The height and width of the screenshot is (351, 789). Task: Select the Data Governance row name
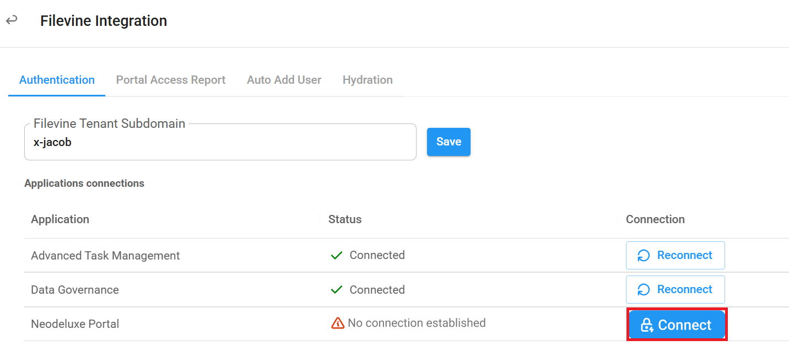[75, 290]
